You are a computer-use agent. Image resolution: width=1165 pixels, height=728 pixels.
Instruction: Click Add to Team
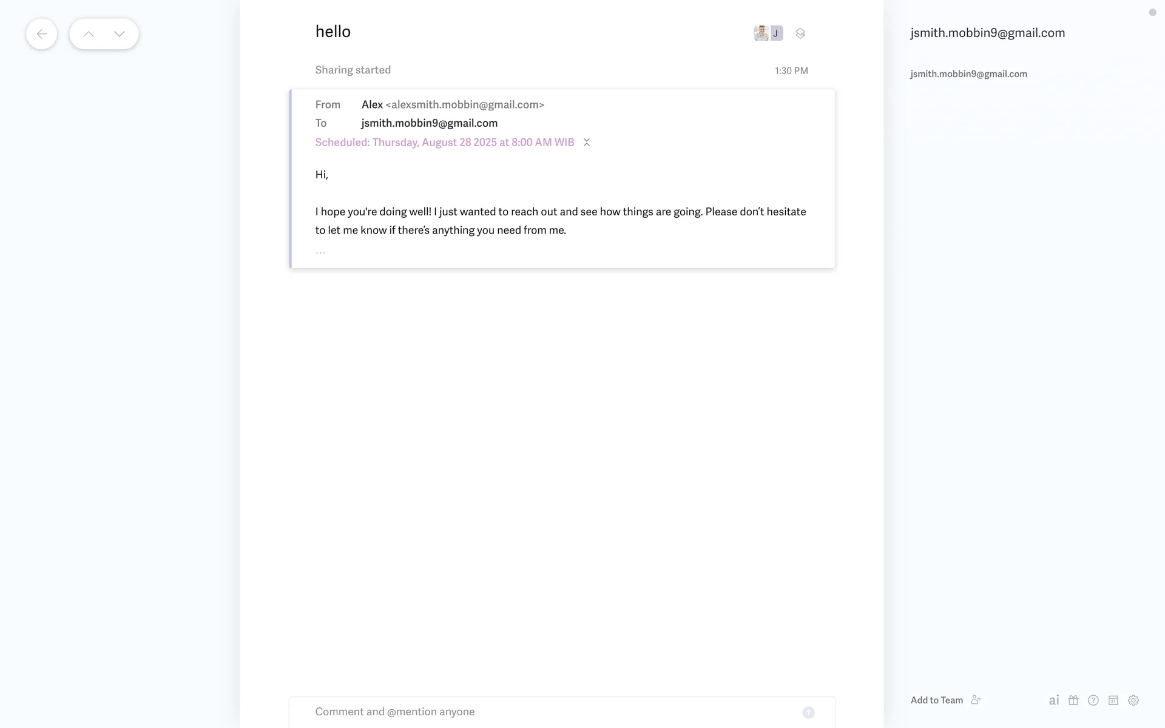click(x=936, y=700)
